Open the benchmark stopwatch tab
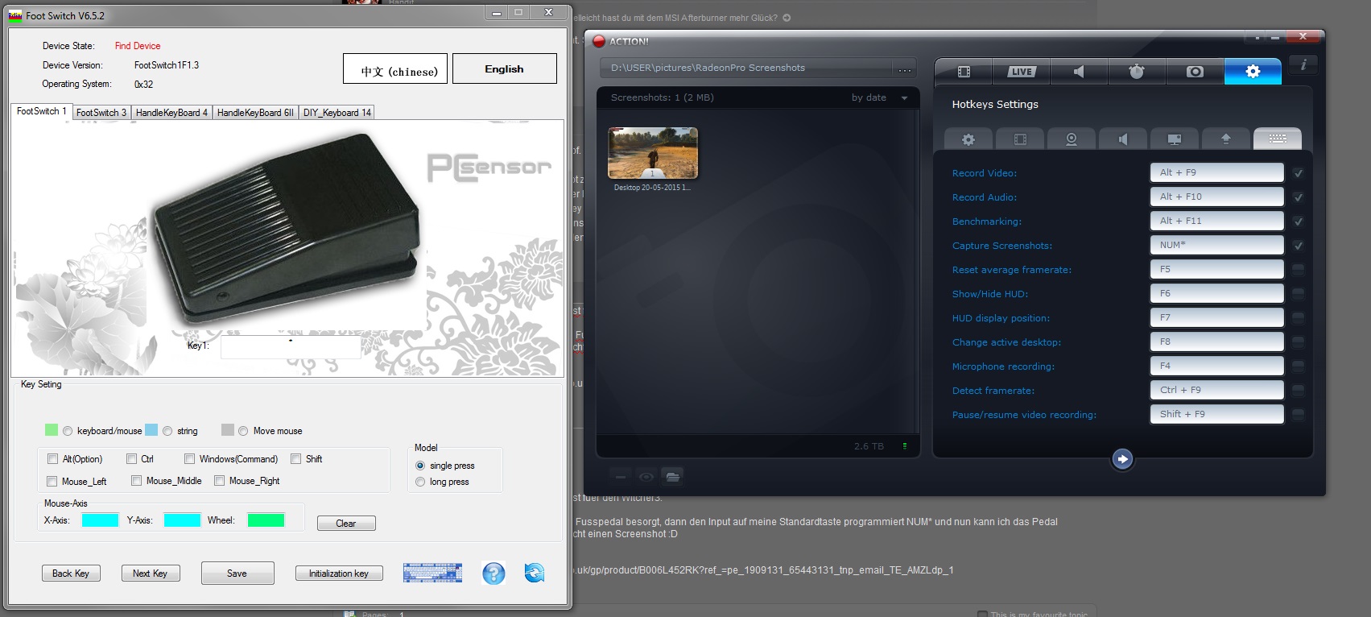Image resolution: width=1371 pixels, height=617 pixels. tap(1137, 72)
